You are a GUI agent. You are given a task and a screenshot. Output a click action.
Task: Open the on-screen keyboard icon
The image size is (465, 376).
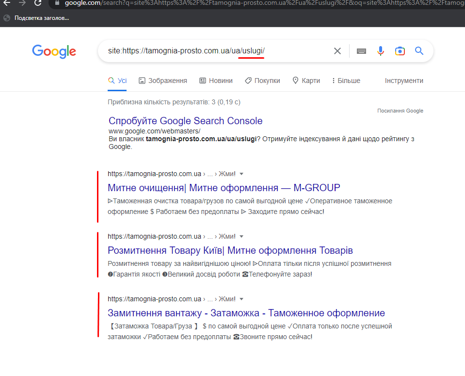[361, 51]
